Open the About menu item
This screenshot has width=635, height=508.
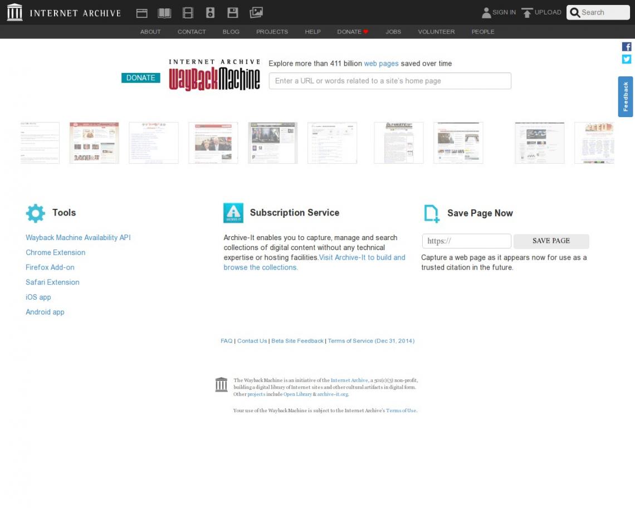pos(150,32)
